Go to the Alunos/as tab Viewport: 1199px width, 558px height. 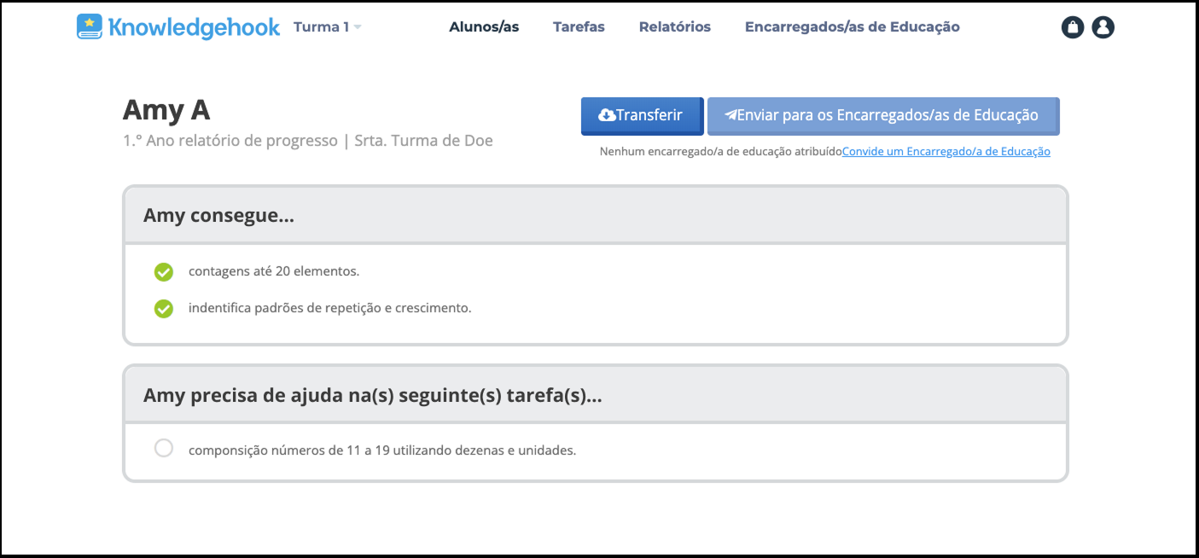[484, 26]
